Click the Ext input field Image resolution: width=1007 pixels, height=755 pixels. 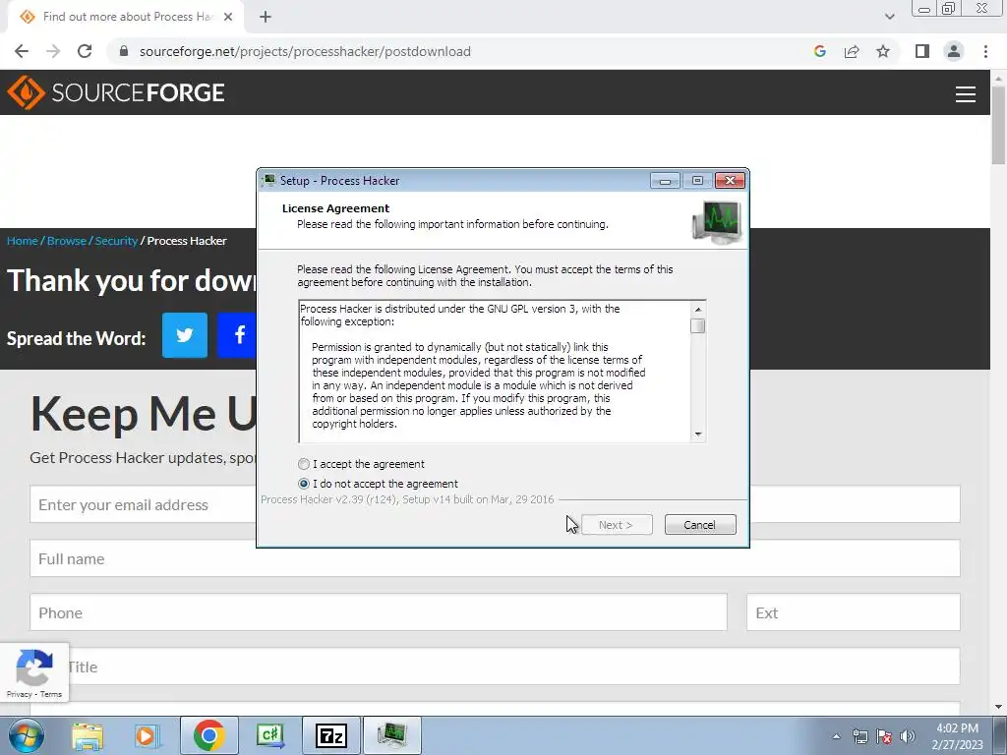tap(854, 612)
